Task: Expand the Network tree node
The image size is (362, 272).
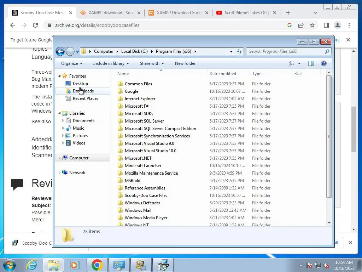Action: click(59, 172)
